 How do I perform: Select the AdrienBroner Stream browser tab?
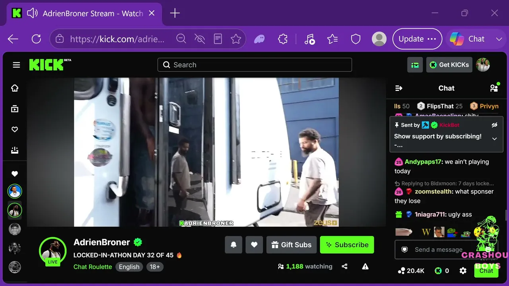[x=84, y=14]
